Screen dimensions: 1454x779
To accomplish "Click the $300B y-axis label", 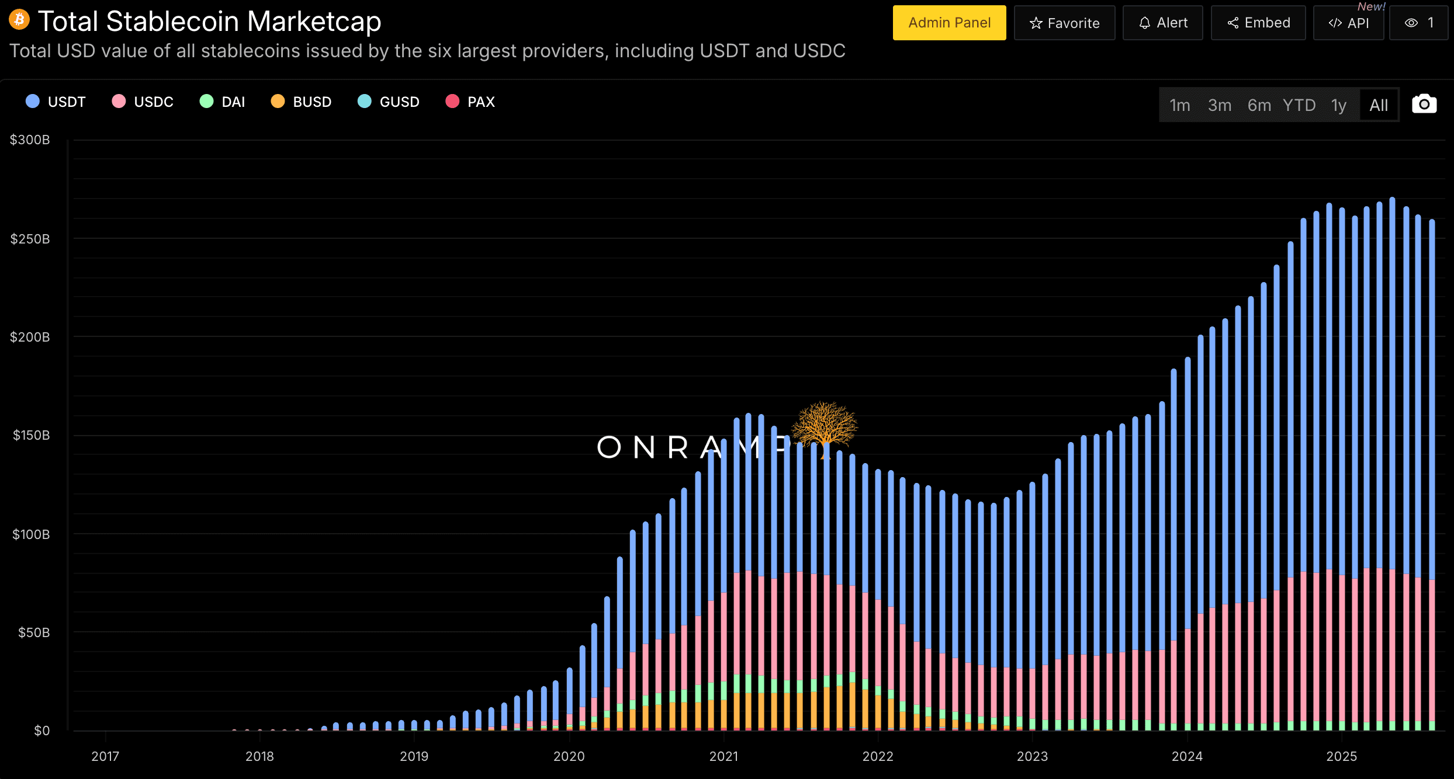I will pyautogui.click(x=30, y=140).
